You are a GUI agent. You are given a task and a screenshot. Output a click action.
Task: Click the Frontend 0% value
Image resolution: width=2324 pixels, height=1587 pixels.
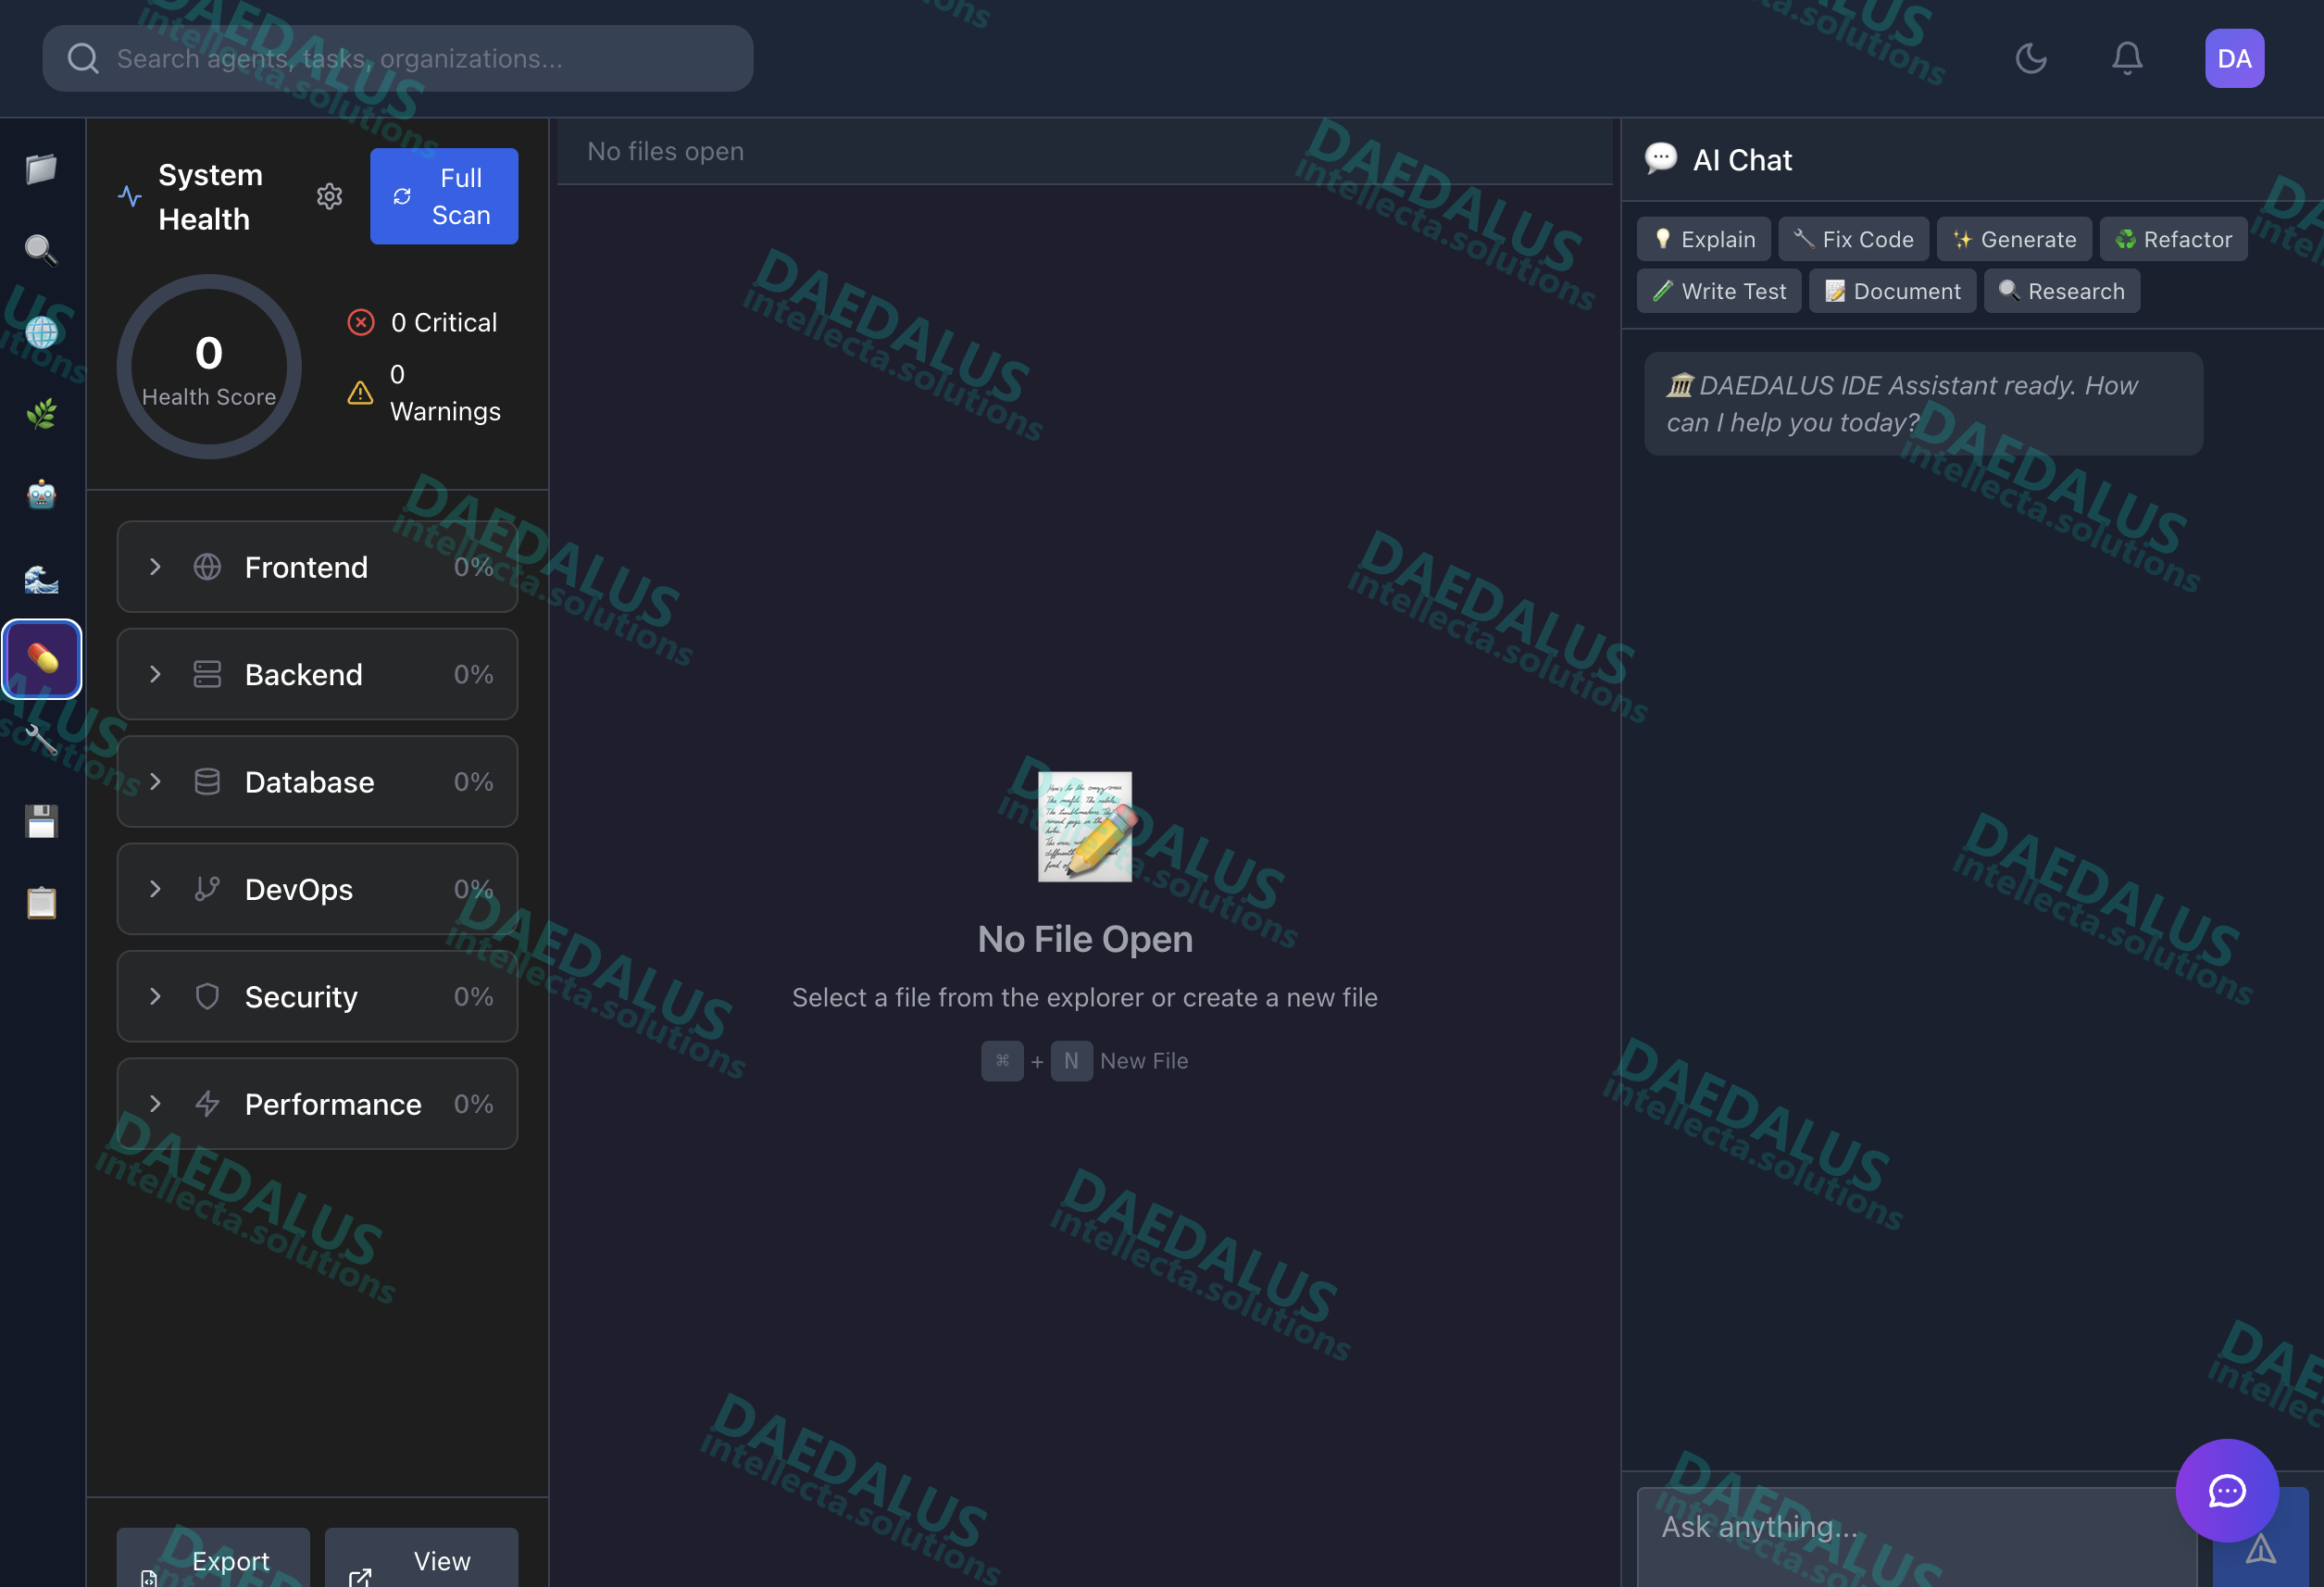[473, 567]
